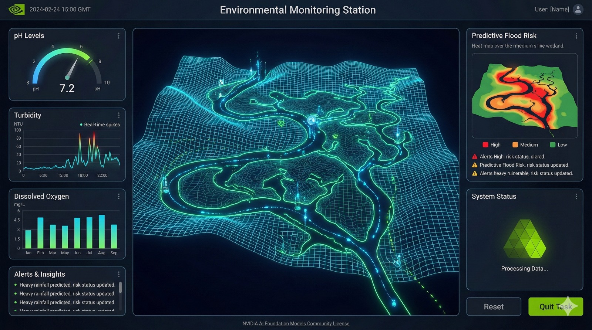The height and width of the screenshot is (330, 592).
Task: Click the green System Status pyramid icon
Action: [525, 239]
